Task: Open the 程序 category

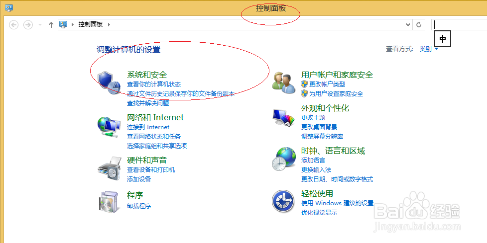Action: coord(135,195)
